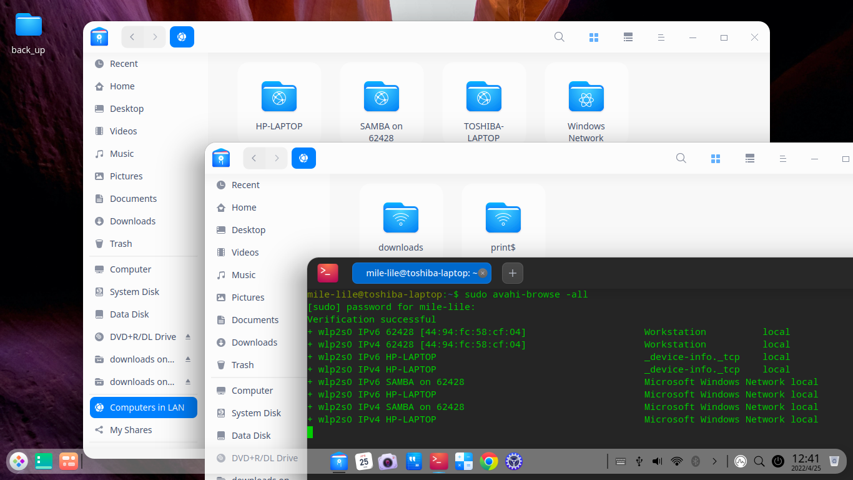853x480 pixels.
Task: Select Data Disk in back window sidebar
Action: pyautogui.click(x=144, y=314)
